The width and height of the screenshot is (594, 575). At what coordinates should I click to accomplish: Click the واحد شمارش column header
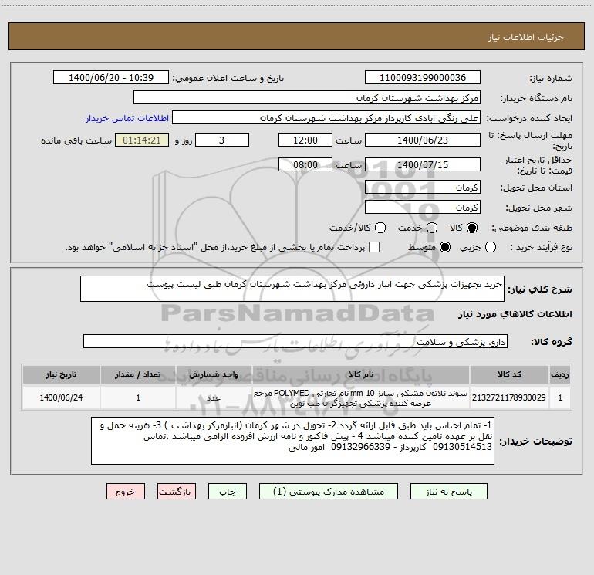(214, 374)
